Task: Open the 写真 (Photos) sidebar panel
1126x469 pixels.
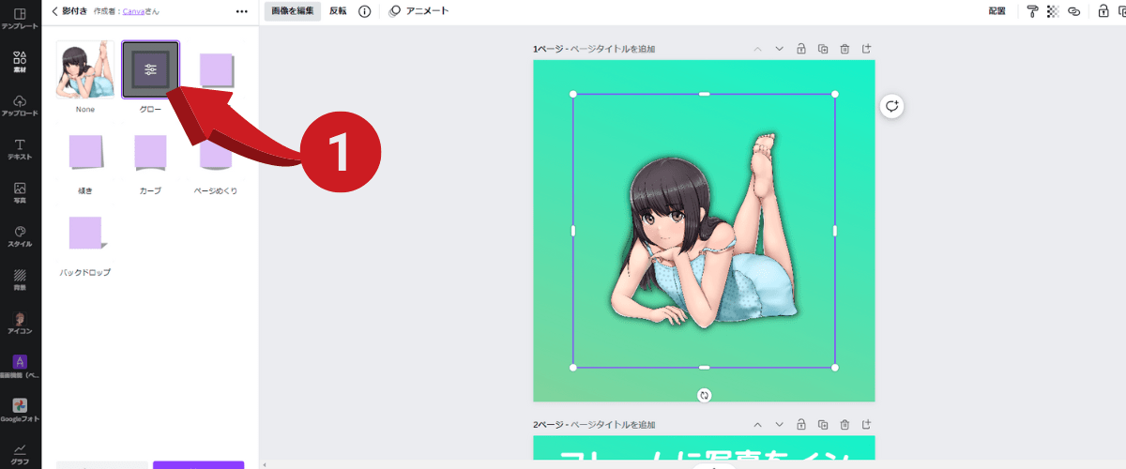Action: click(20, 192)
